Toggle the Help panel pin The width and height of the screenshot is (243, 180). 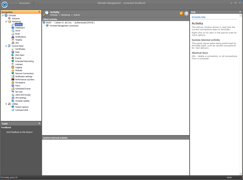point(240,12)
